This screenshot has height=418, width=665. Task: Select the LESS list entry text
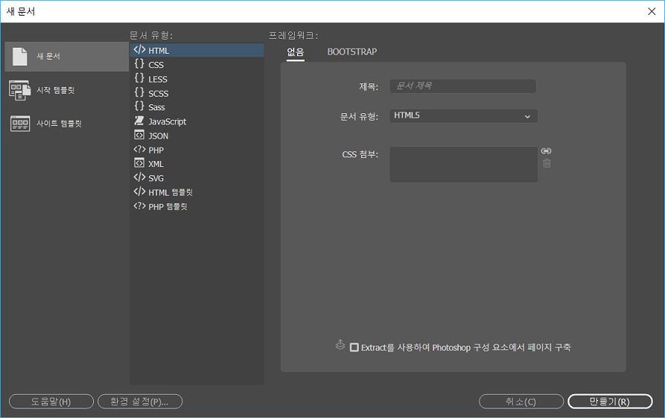pos(158,80)
